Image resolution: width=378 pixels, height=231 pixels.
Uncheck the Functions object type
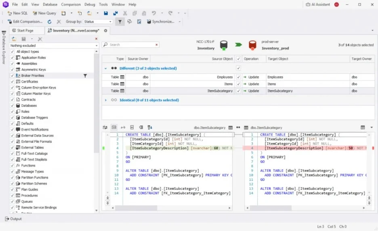click(x=12, y=165)
